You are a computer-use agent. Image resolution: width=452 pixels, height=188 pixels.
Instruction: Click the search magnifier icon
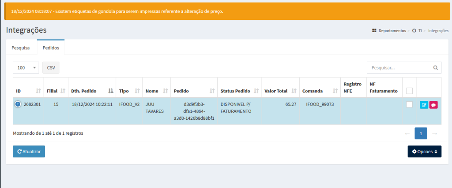(435, 68)
